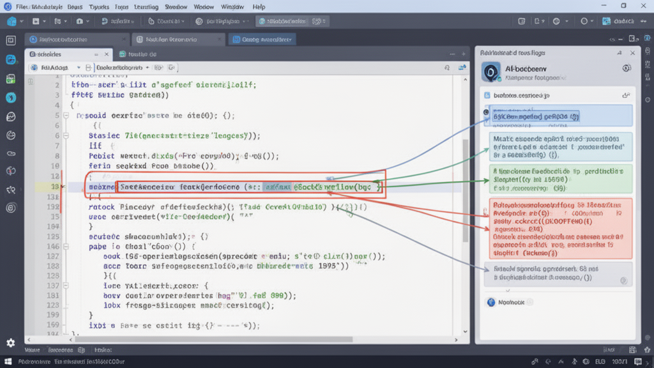
Task: Pin the AI assistant panel
Action: coord(620,53)
